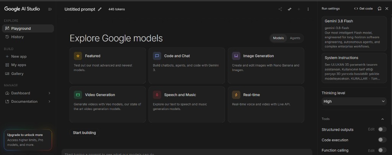392x155 pixels.
Task: Click the prompt input field
Action: pyautogui.click(x=187, y=152)
